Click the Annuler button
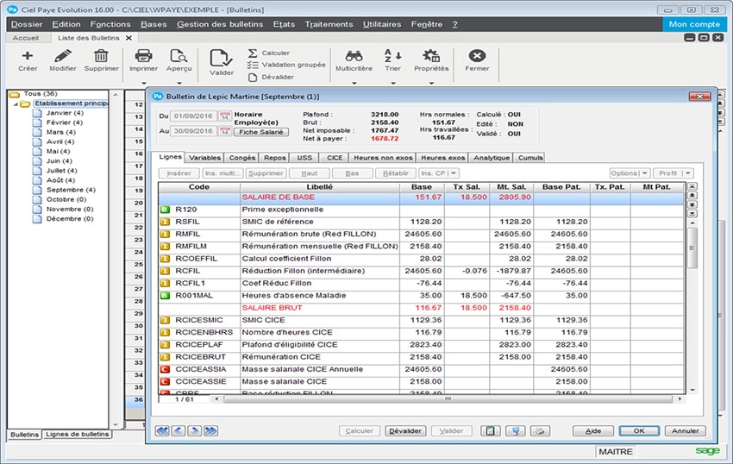The width and height of the screenshot is (733, 464). pyautogui.click(x=686, y=430)
